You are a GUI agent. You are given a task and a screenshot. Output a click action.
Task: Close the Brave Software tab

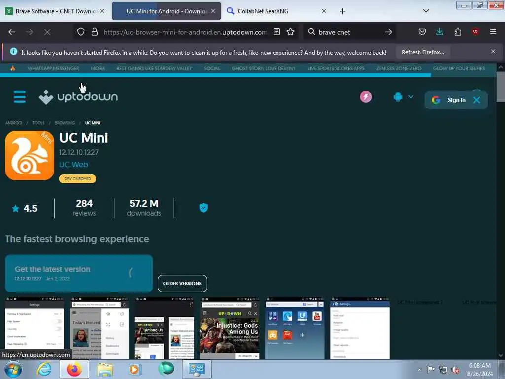pyautogui.click(x=102, y=11)
